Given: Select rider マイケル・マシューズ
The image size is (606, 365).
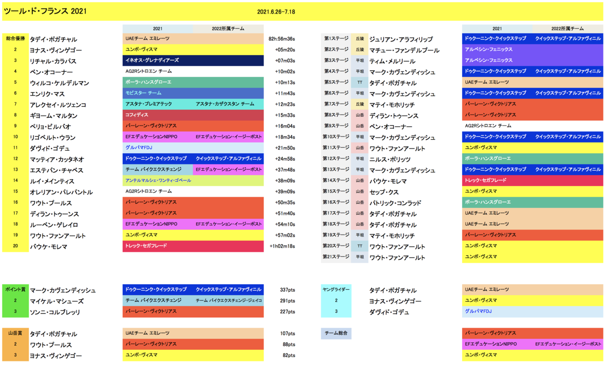Looking at the screenshot, I should coord(57,301).
